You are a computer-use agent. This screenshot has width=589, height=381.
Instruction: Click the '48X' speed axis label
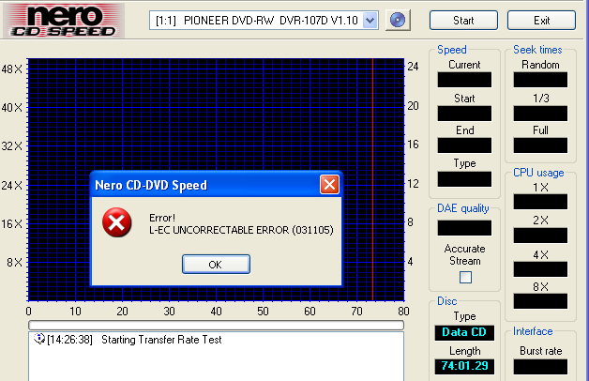pyautogui.click(x=12, y=69)
